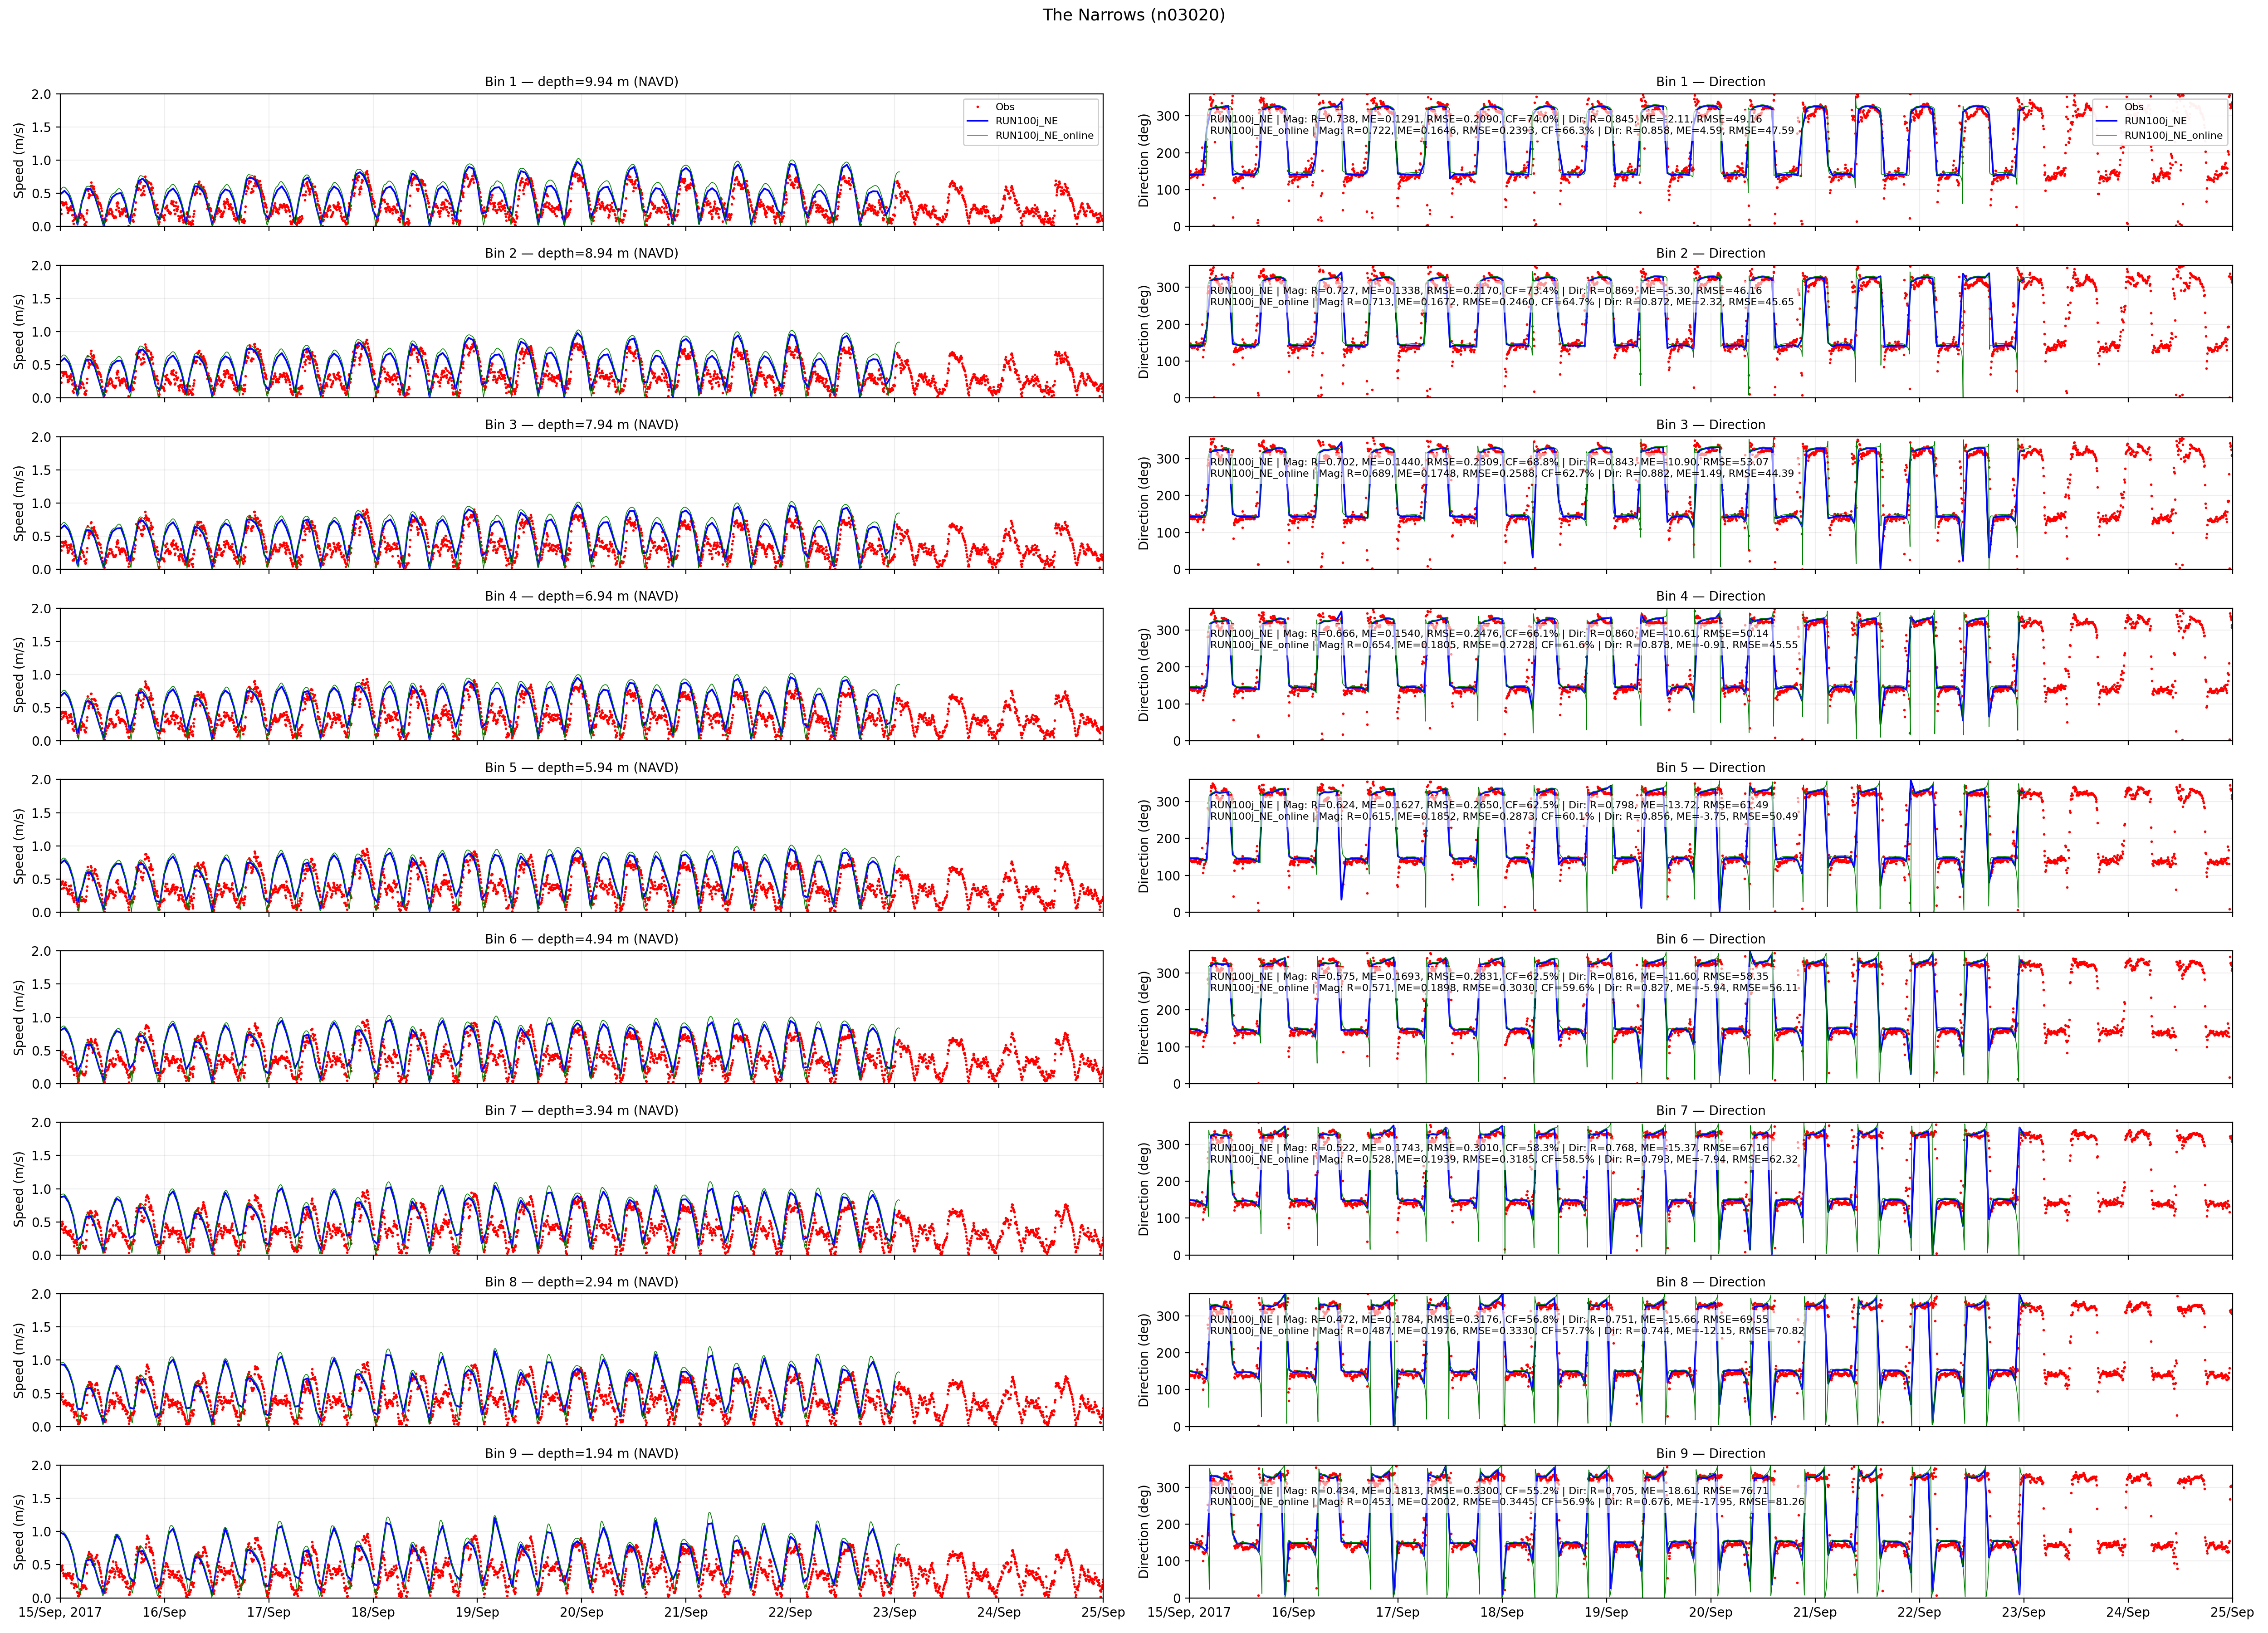
Task: Click the "21/Sep" tick under the direction plots
Action: point(1815,1613)
